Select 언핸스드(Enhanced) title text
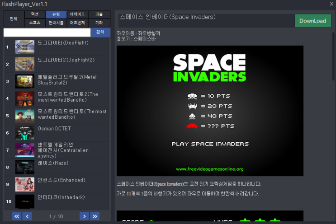The height and width of the screenshot is (224, 336). (62, 180)
